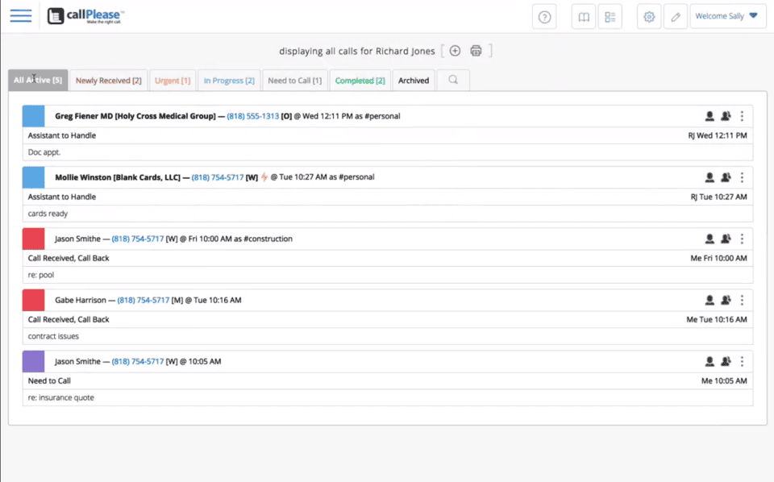The height and width of the screenshot is (482, 774).
Task: Click 'Greg Fiener MD' caller name
Action: coord(84,116)
